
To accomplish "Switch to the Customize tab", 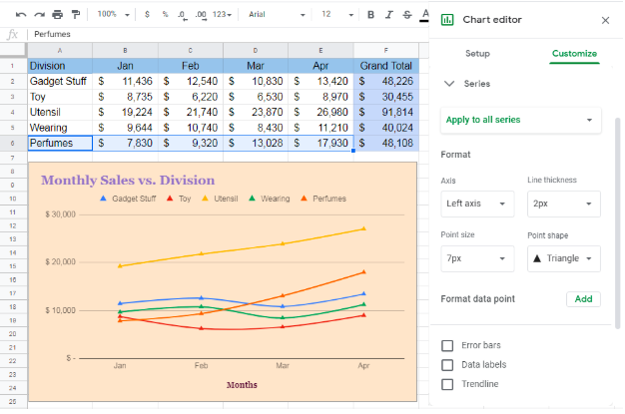I will click(574, 54).
